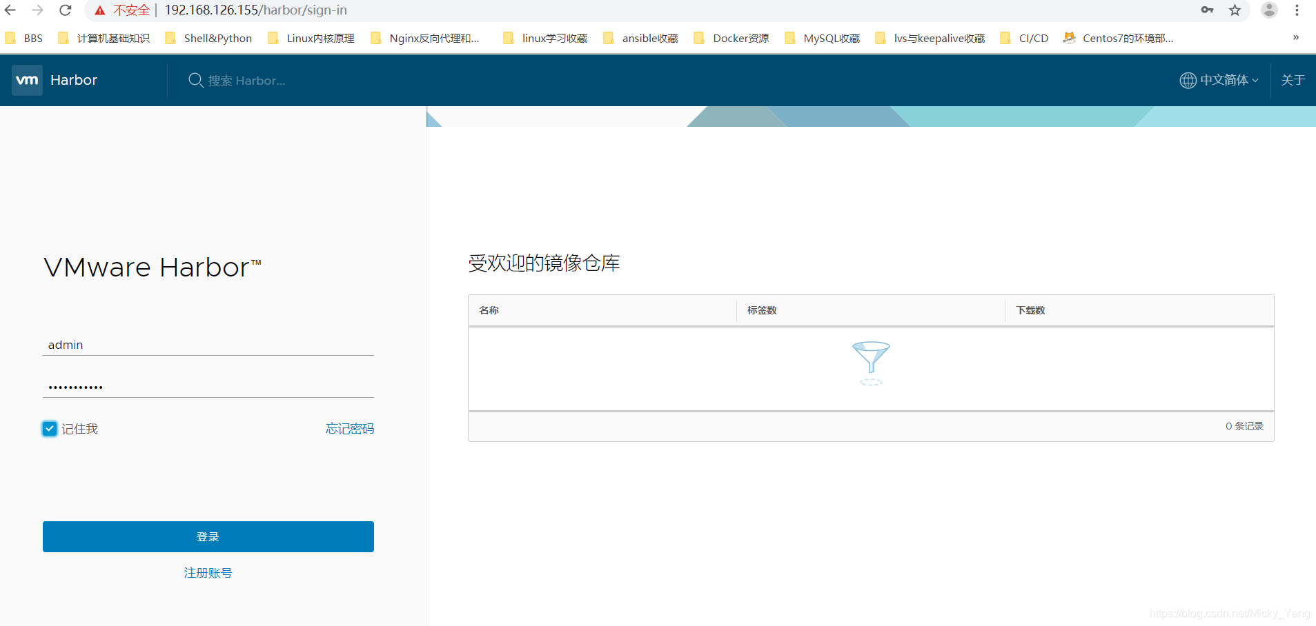1316x626 pixels.
Task: Reload the page with refresh icon
Action: tap(66, 10)
